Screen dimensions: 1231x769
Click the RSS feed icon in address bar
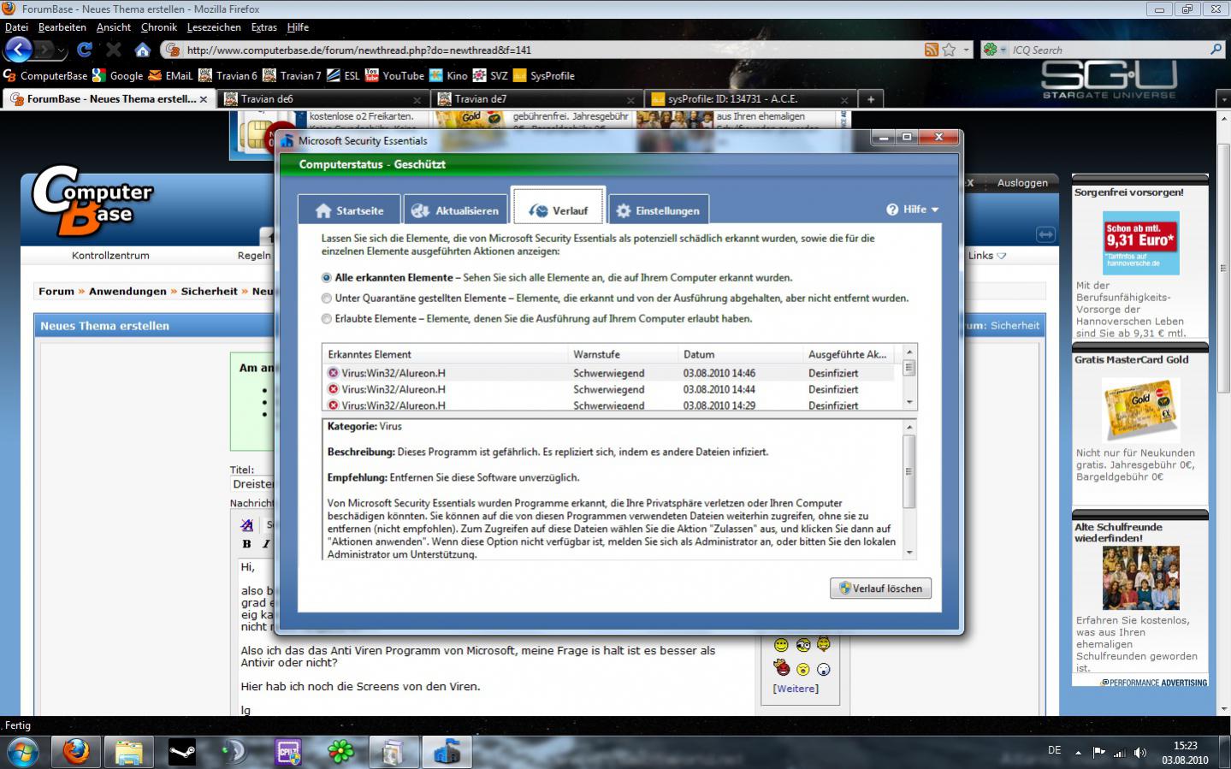point(932,50)
